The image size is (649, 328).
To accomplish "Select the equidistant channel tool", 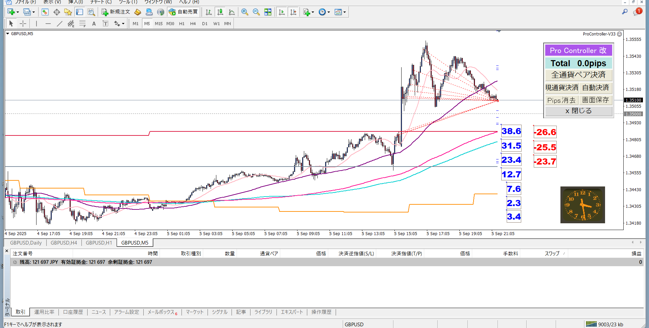I will pyautogui.click(x=71, y=24).
